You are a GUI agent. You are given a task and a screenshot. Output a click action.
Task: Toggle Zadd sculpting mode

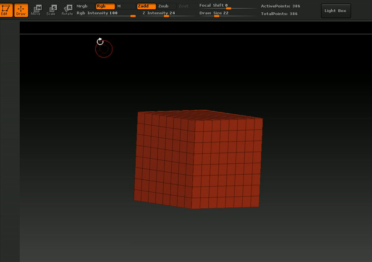[147, 6]
